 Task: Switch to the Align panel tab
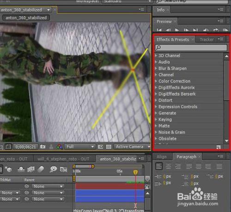[162, 157]
